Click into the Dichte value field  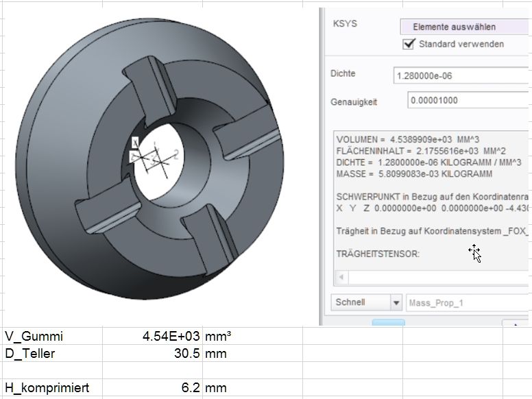[x=459, y=76]
